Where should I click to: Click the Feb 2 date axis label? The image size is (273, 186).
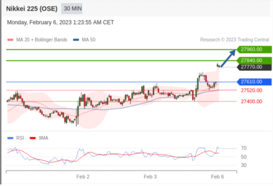point(83,177)
